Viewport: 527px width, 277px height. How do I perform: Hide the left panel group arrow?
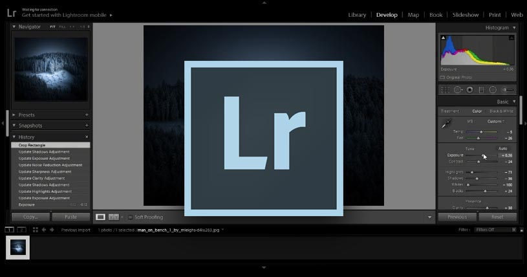[x=3, y=124]
